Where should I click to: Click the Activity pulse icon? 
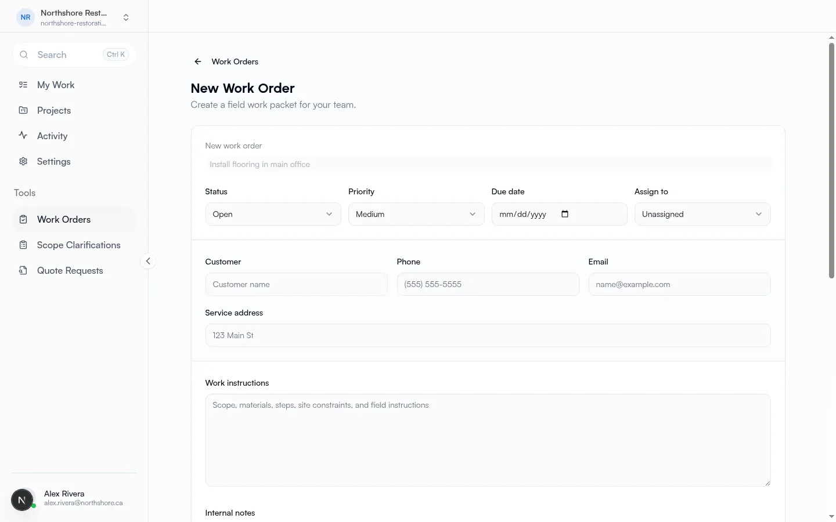click(23, 136)
